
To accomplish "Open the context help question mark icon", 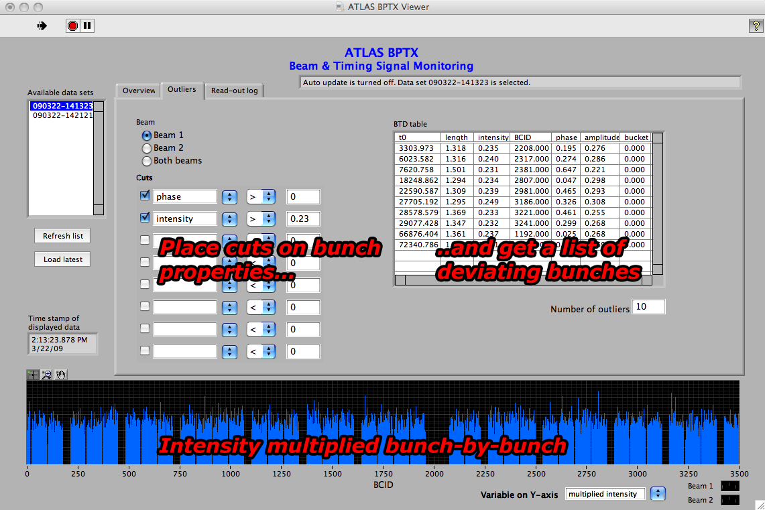I will [754, 25].
